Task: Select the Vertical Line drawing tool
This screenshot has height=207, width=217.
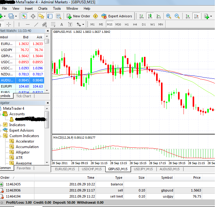Action: click(19, 24)
